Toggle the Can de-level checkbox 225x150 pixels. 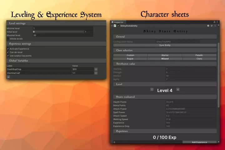point(8,52)
